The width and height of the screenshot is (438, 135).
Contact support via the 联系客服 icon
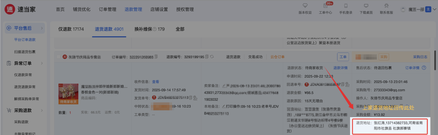coord(386,6)
